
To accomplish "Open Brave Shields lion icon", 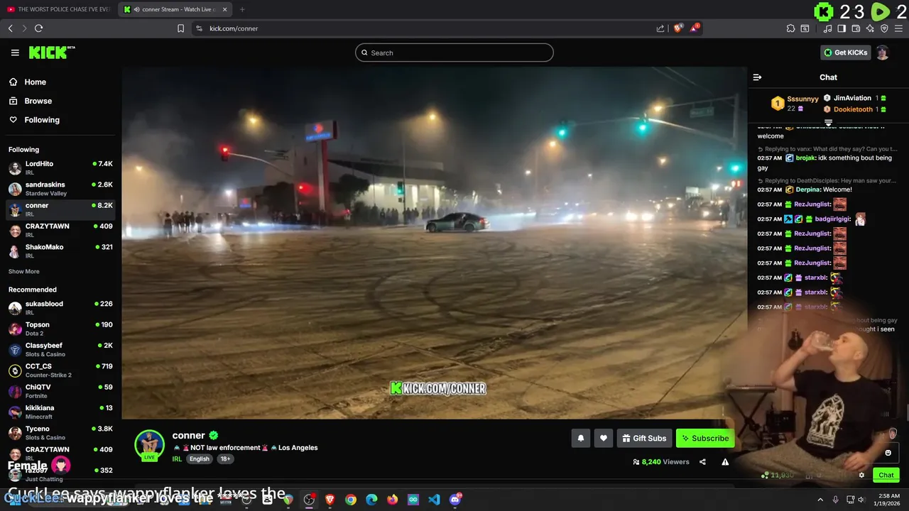I will [x=678, y=28].
